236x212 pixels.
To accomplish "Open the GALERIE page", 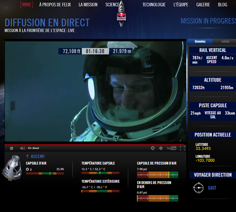I will coord(203,5).
